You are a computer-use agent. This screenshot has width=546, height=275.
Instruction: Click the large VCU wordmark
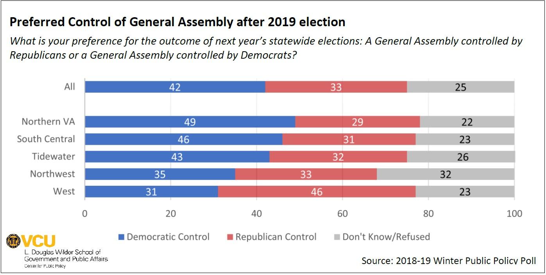coord(38,241)
